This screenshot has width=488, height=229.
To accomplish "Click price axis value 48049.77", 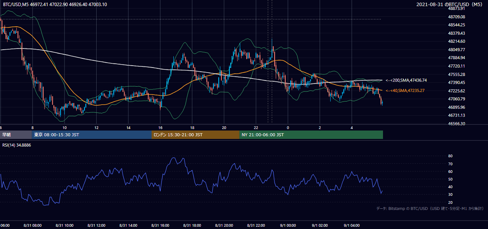I will (x=456, y=50).
